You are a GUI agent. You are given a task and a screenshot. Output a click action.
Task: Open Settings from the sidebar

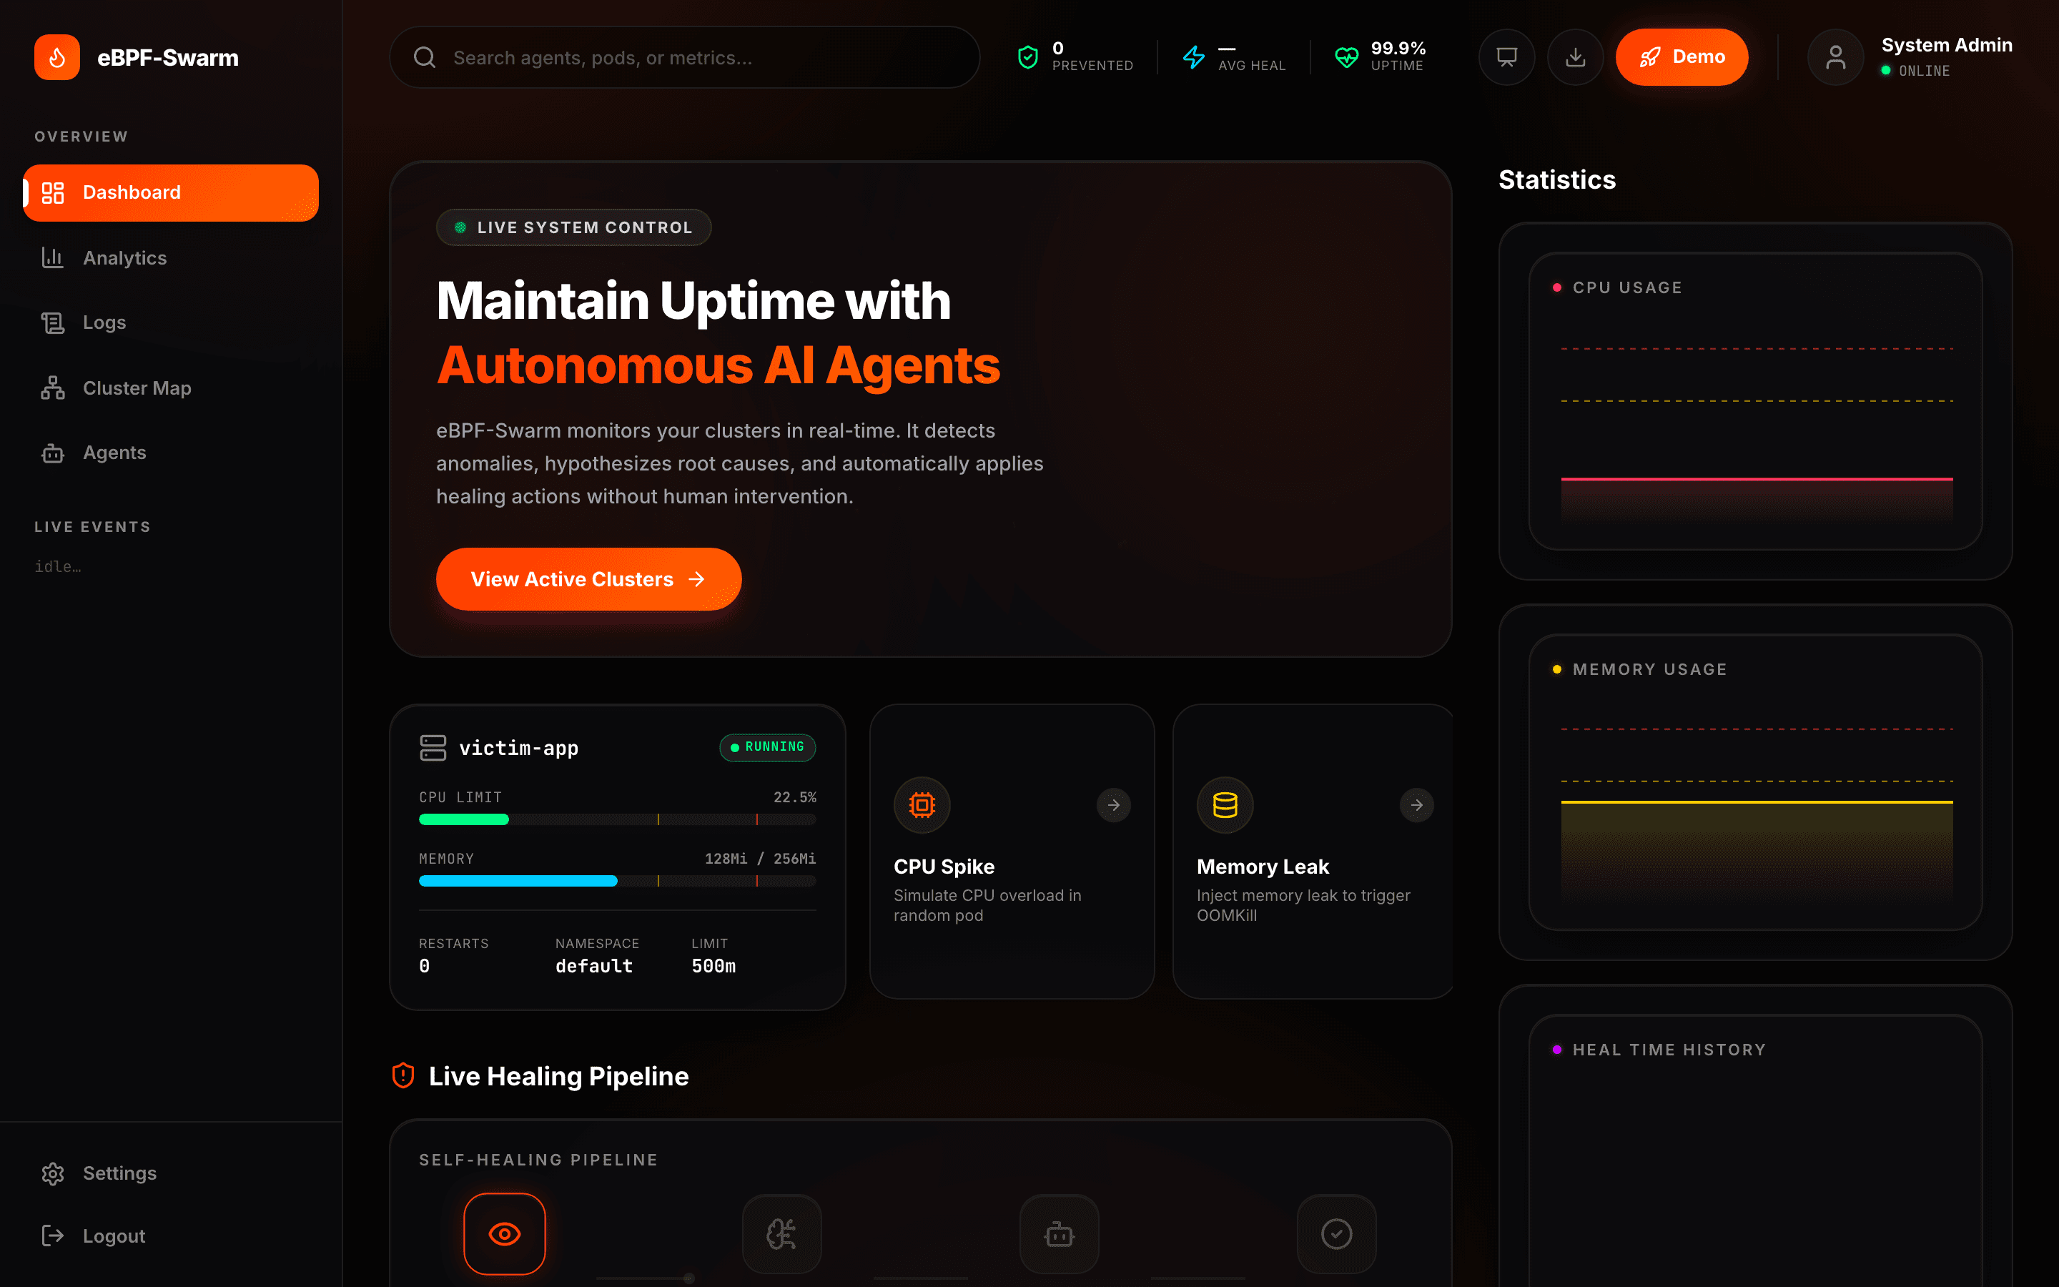click(171, 1173)
